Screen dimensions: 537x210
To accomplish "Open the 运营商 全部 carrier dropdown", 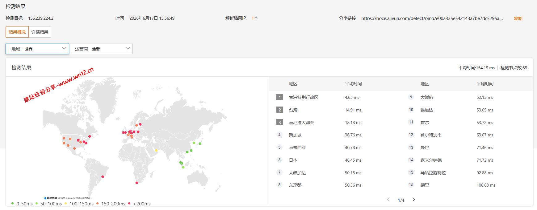I will (101, 49).
